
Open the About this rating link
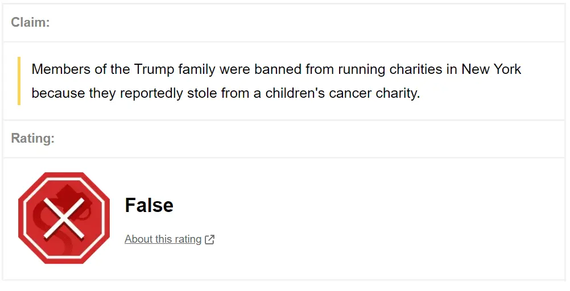pos(163,239)
